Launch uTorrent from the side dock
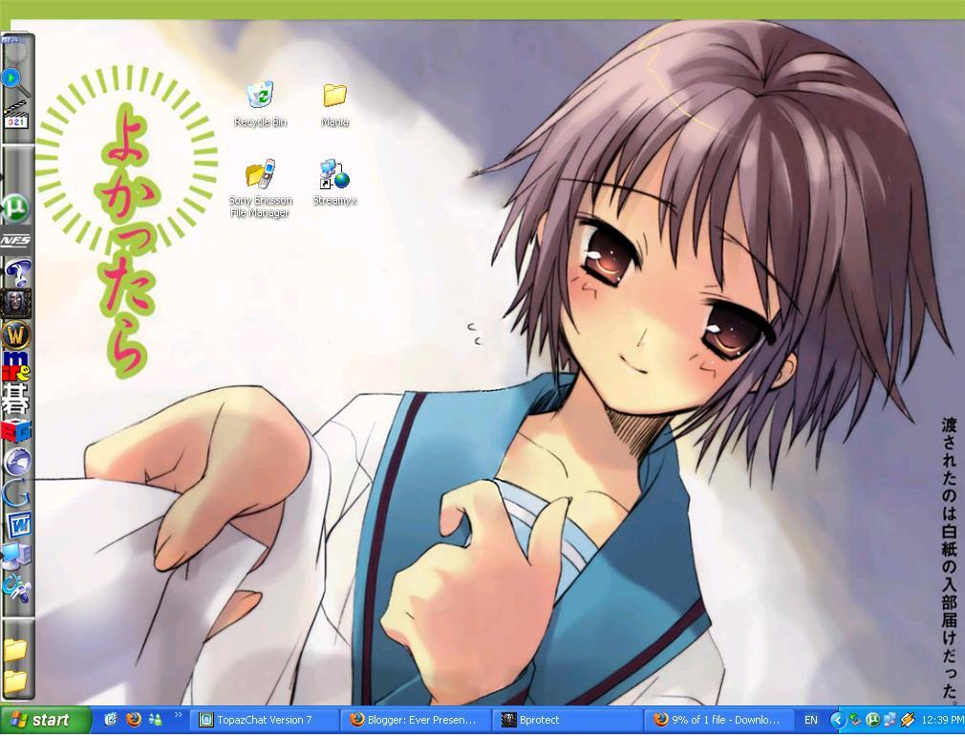This screenshot has width=965, height=737. pyautogui.click(x=15, y=206)
